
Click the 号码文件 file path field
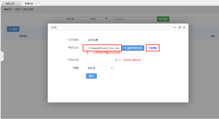[102, 48]
